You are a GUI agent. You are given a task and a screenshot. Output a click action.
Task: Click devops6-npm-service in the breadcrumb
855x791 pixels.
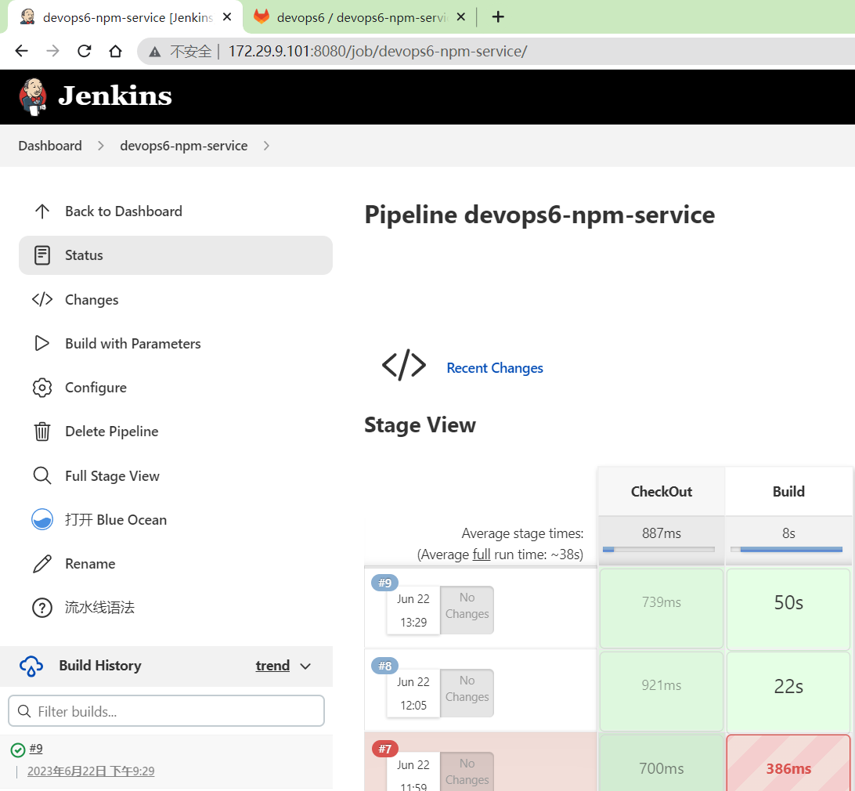coord(184,146)
